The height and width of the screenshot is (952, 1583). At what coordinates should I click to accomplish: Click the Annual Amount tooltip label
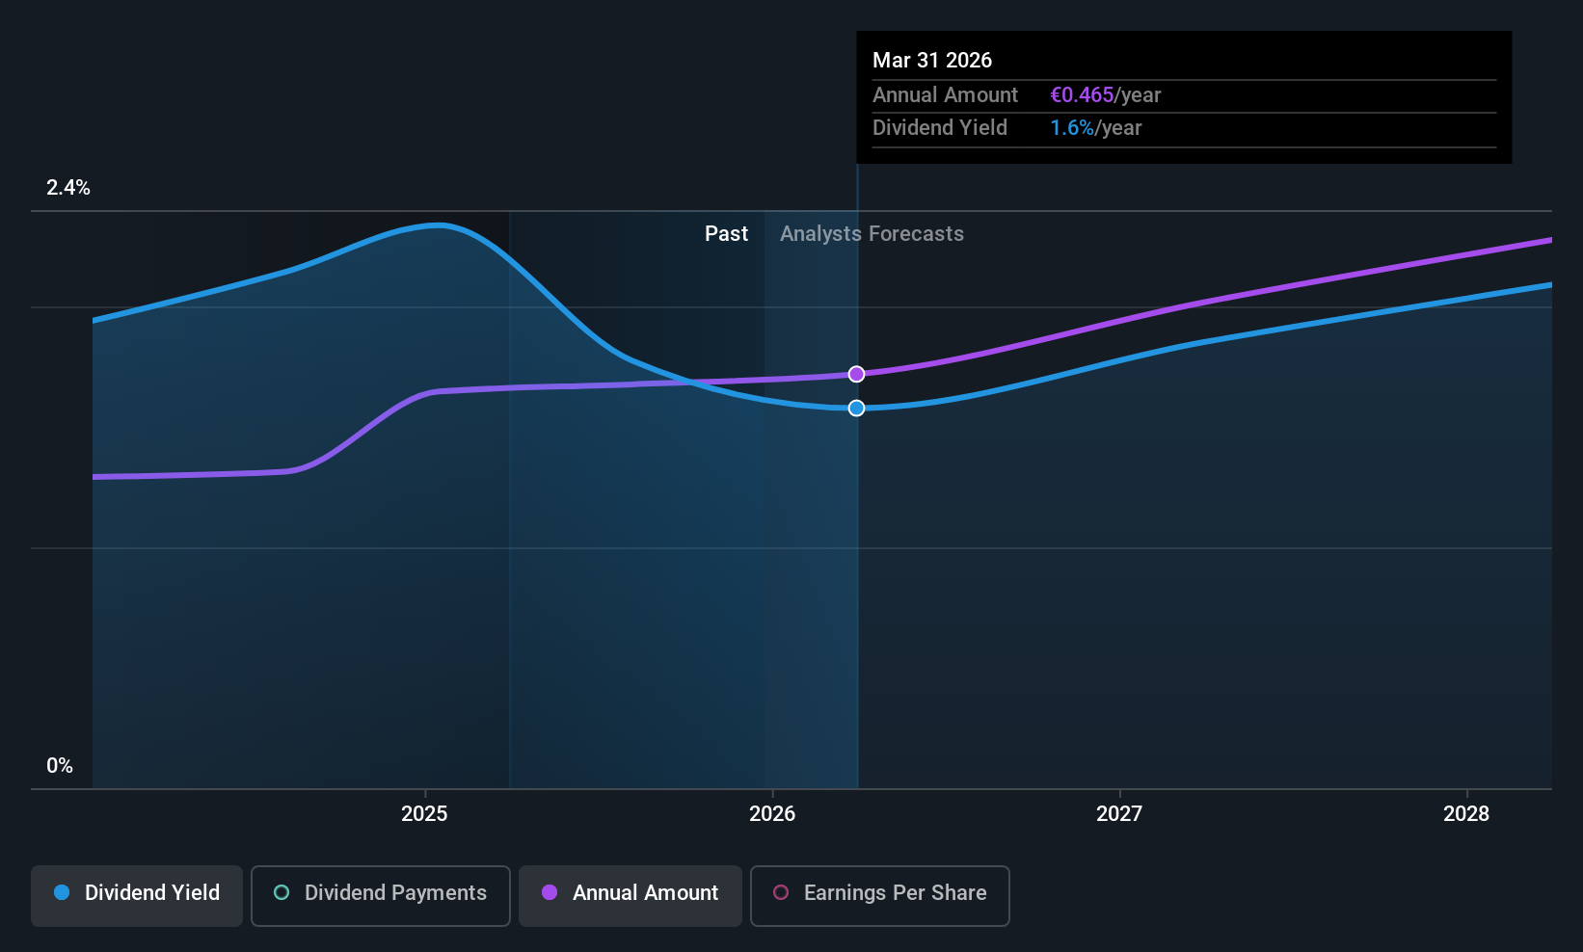click(945, 94)
